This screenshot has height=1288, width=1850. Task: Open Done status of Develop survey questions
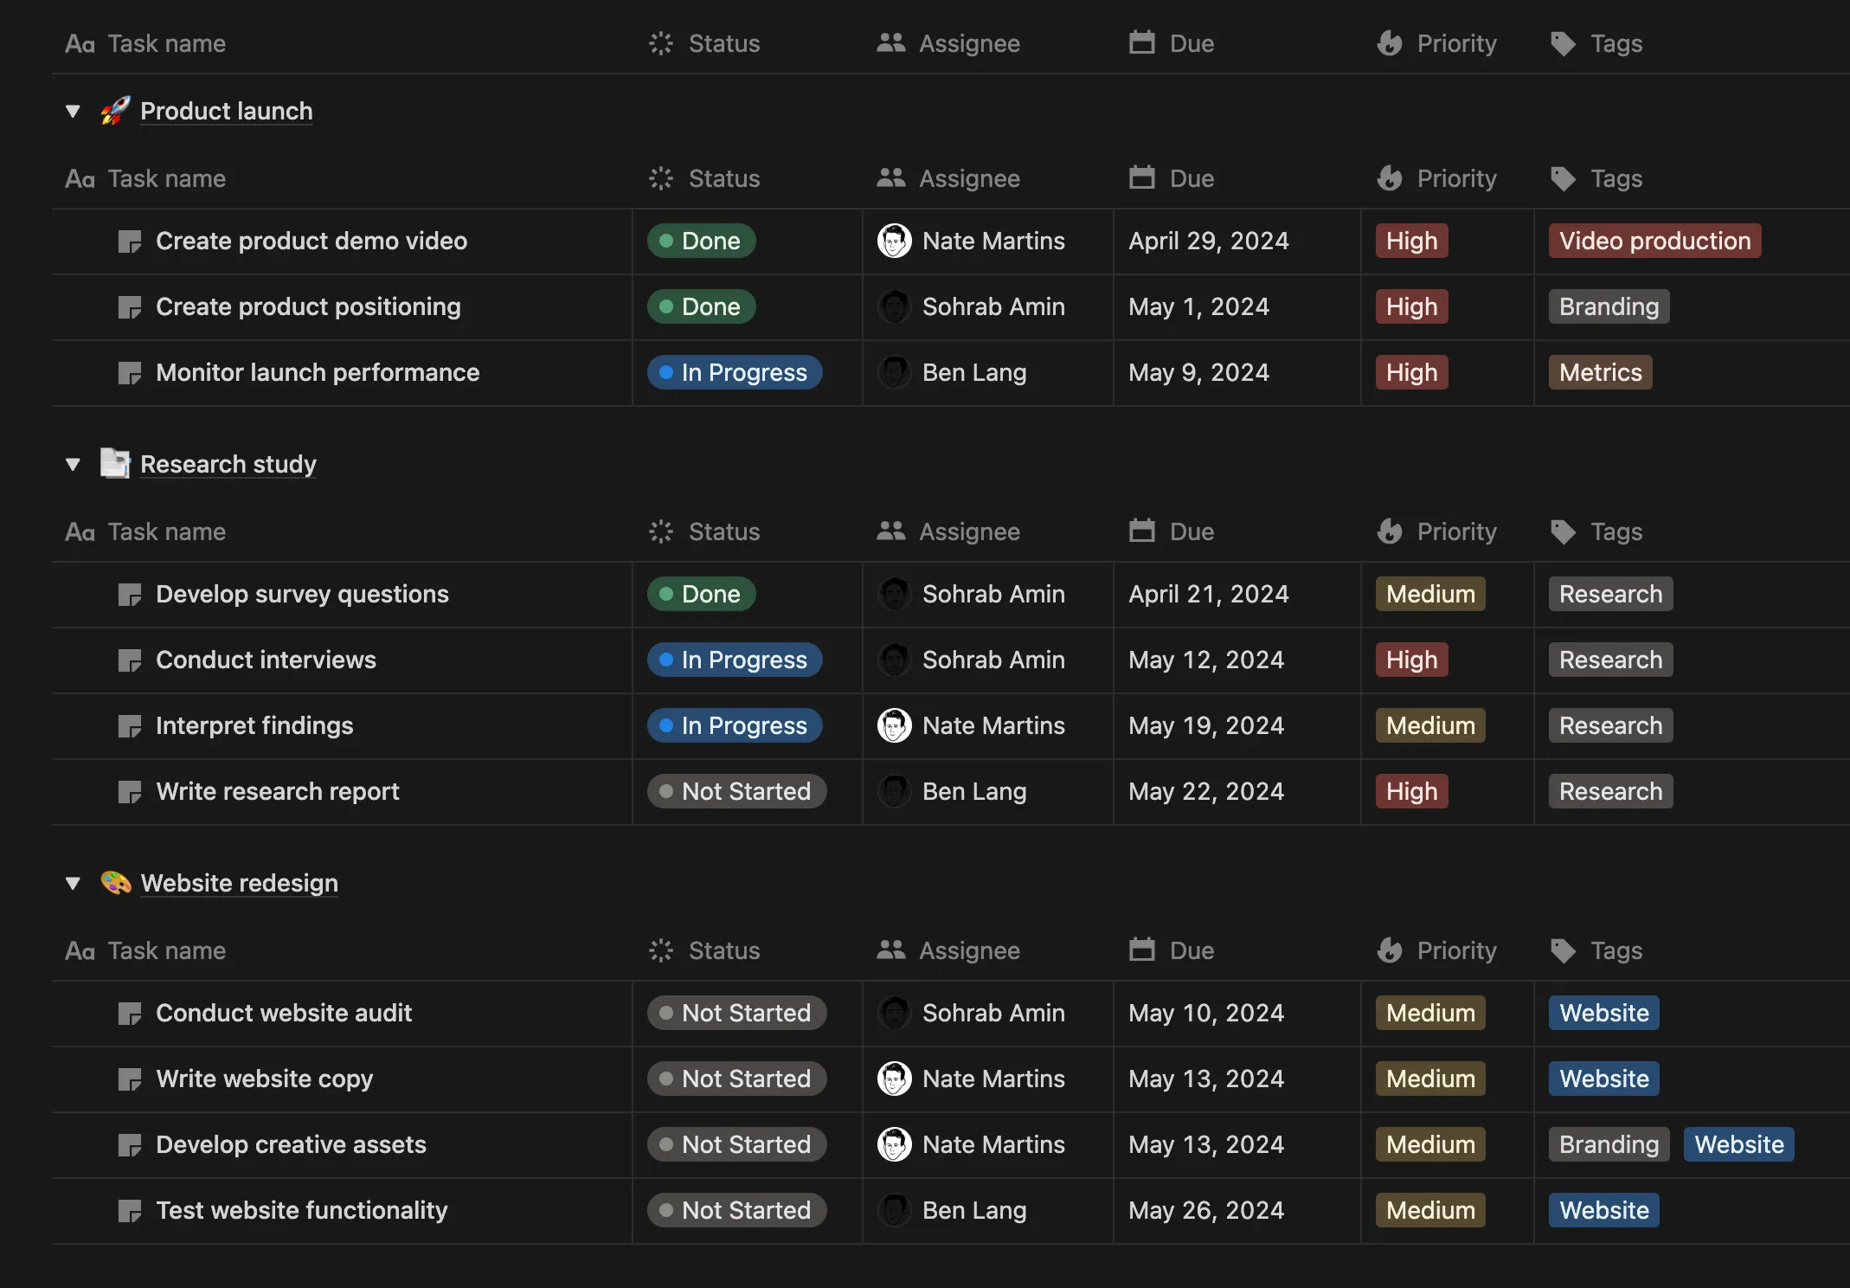click(701, 594)
